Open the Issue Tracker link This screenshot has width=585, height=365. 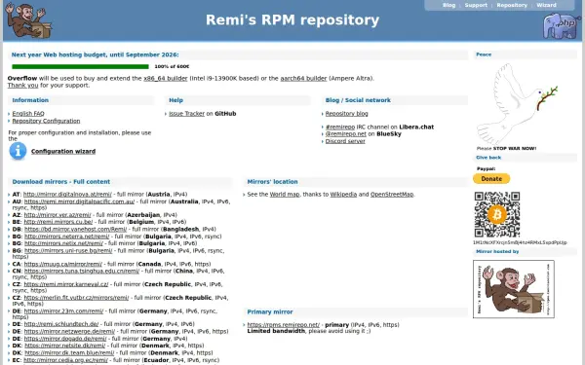point(186,114)
